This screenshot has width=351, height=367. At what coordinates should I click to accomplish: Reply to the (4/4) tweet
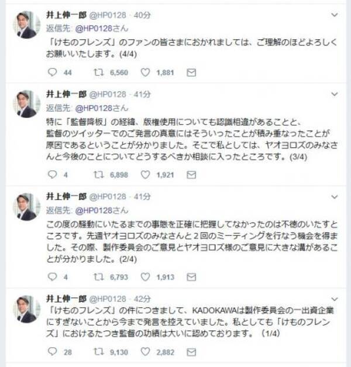point(52,72)
